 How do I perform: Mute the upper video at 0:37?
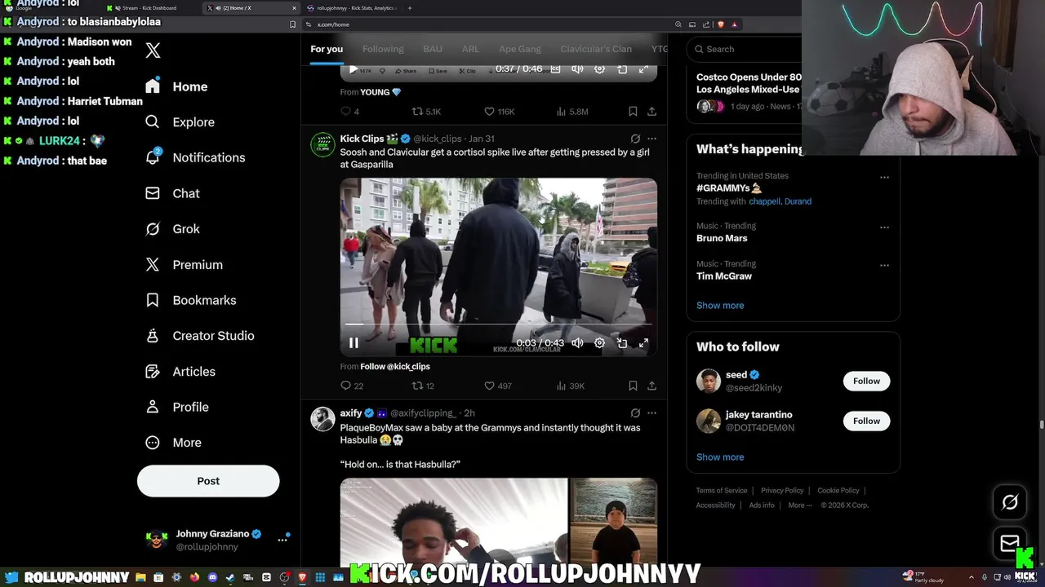coord(577,69)
